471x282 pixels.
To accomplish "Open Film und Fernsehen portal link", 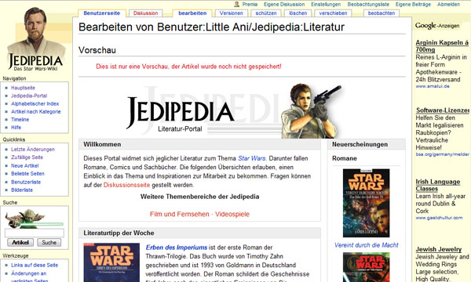I will 179,215.
